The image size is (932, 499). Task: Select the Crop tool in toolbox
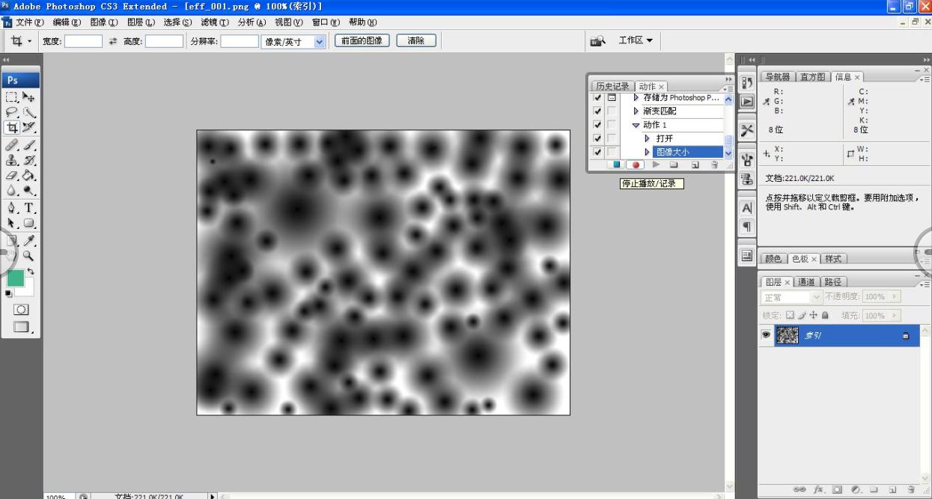click(x=12, y=128)
